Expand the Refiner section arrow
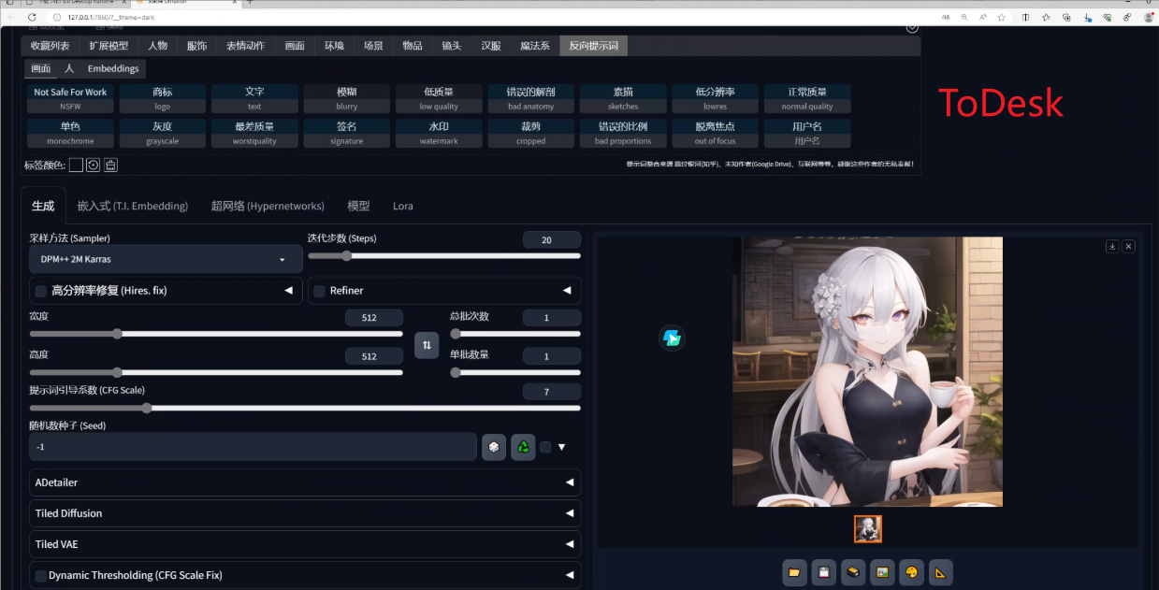The image size is (1159, 590). (x=567, y=291)
